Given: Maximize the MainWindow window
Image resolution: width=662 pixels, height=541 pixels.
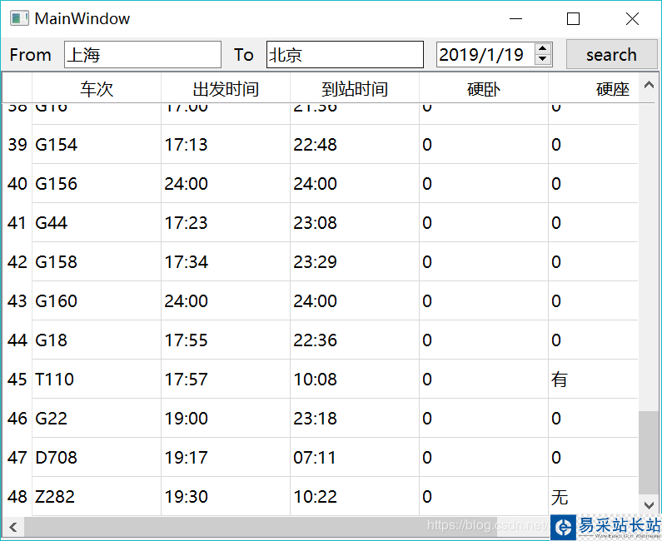Looking at the screenshot, I should (573, 19).
